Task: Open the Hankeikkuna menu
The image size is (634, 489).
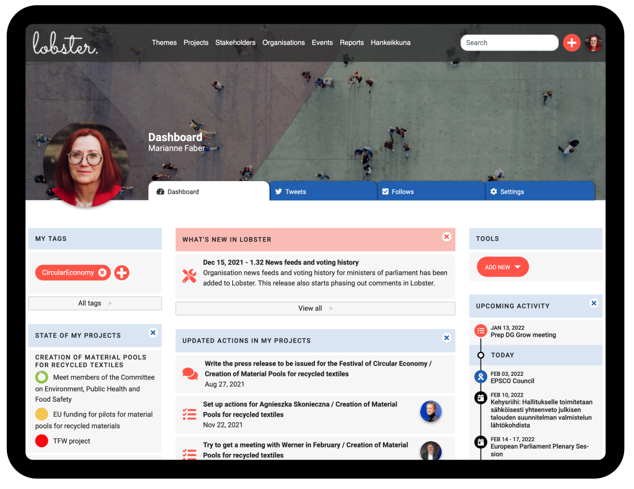Action: (391, 43)
